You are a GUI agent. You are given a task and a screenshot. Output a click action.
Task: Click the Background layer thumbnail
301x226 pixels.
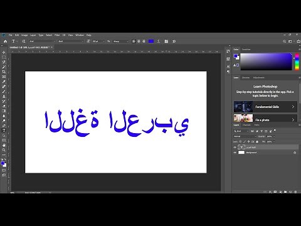coord(241,153)
